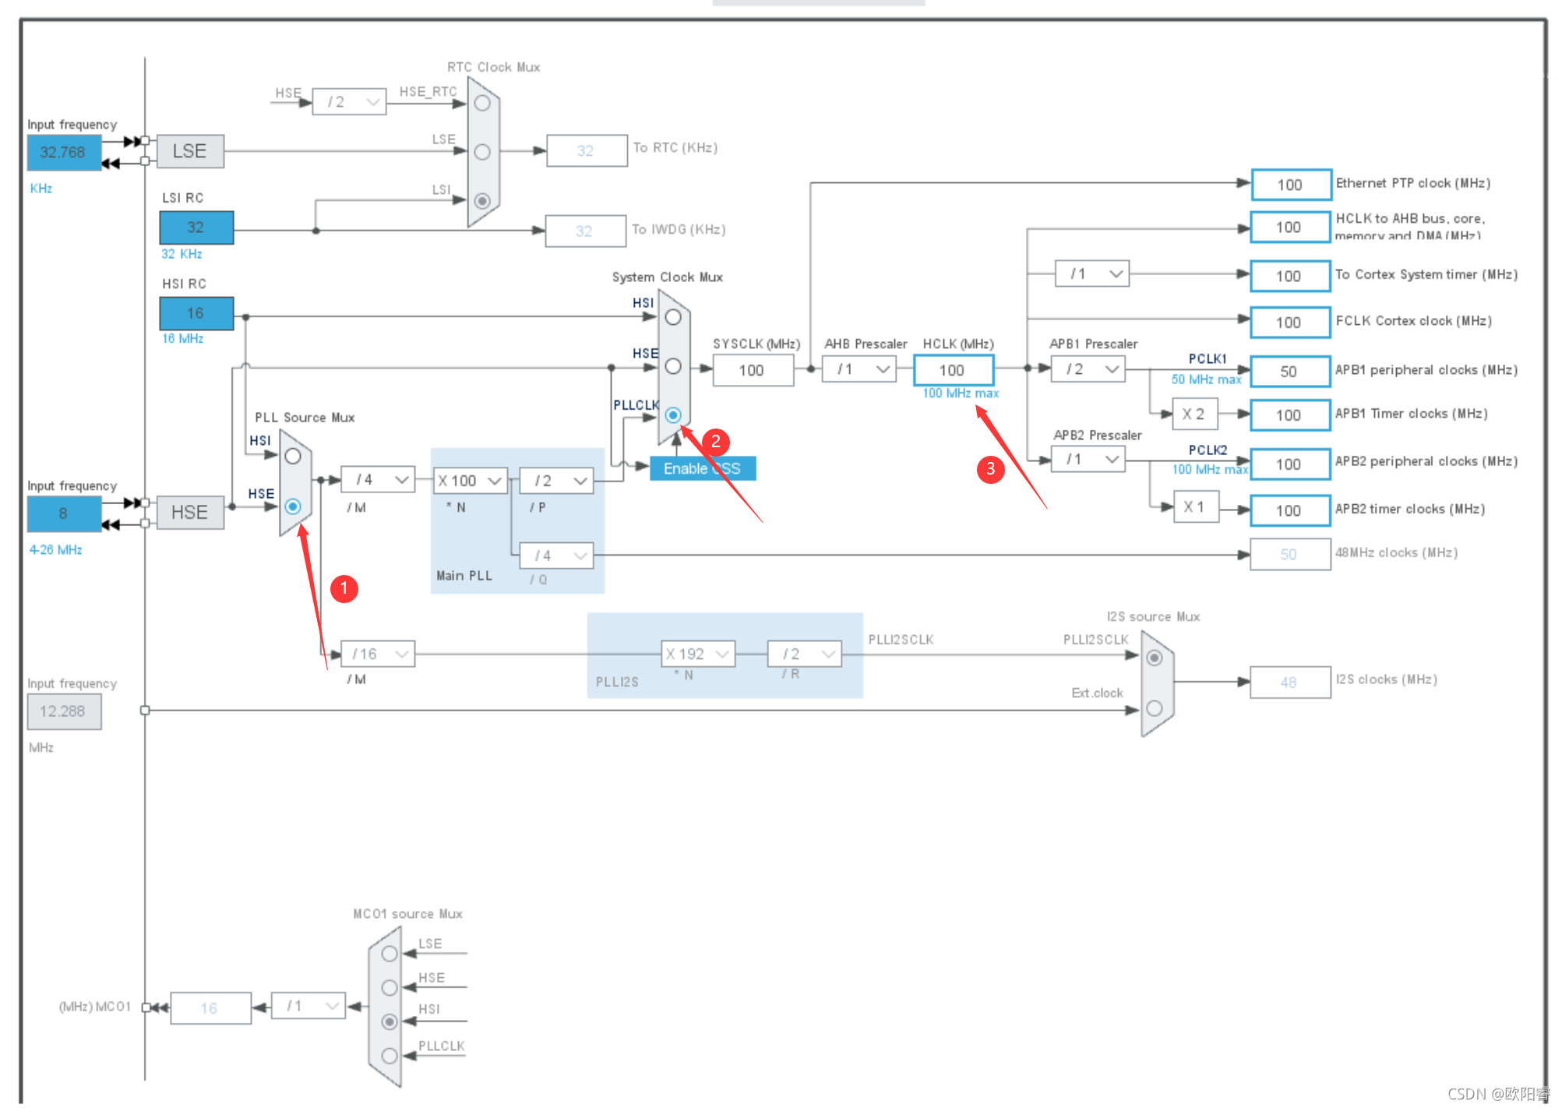
Task: Open /2 PLL P divider dropdown
Action: (x=556, y=481)
